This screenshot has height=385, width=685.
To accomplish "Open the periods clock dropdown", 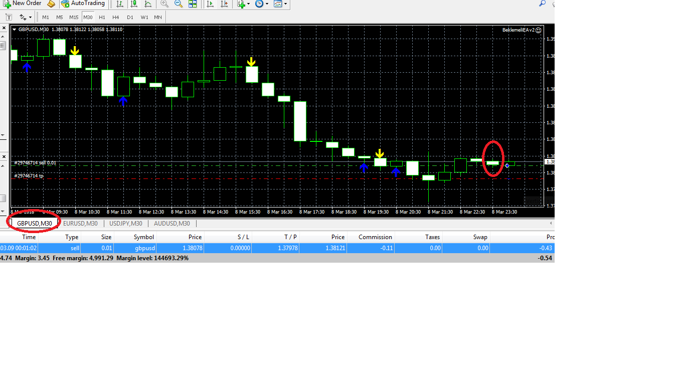I will click(x=261, y=4).
